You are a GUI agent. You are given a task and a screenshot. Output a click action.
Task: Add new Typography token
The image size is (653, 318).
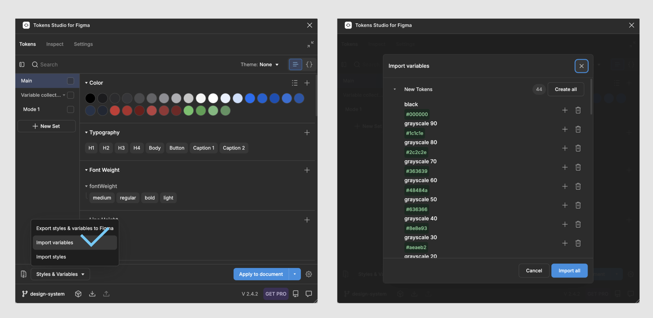307,132
